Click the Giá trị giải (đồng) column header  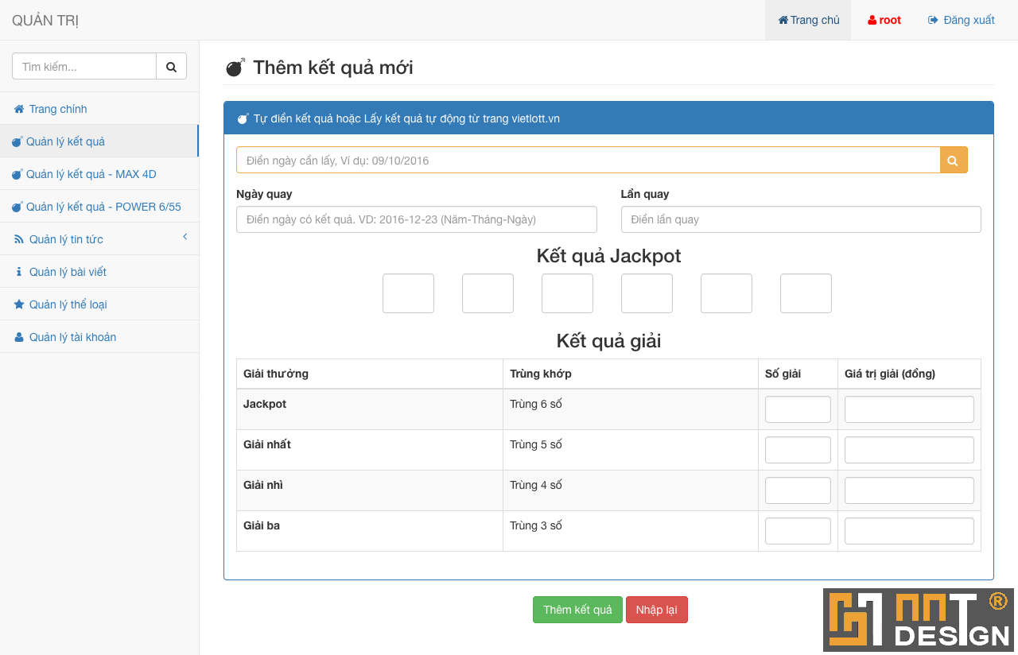point(909,374)
